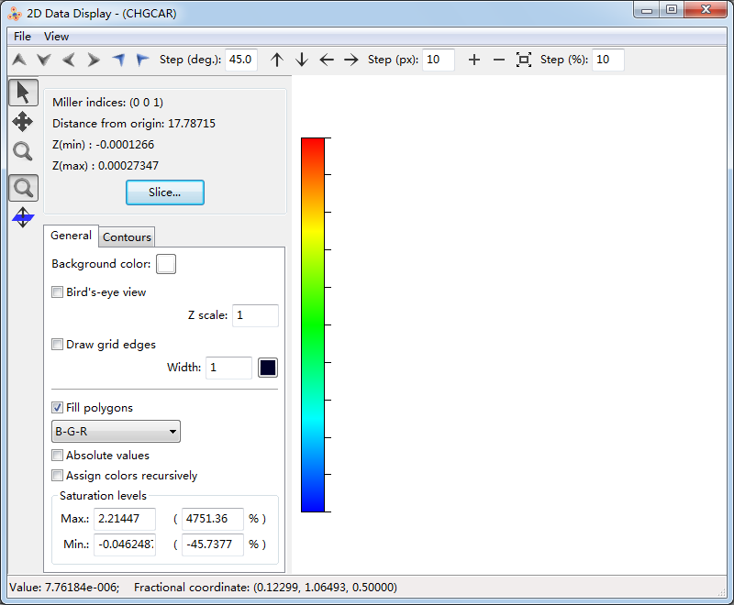Enable Assign colors recursively checkbox
The height and width of the screenshot is (605, 734).
(57, 476)
